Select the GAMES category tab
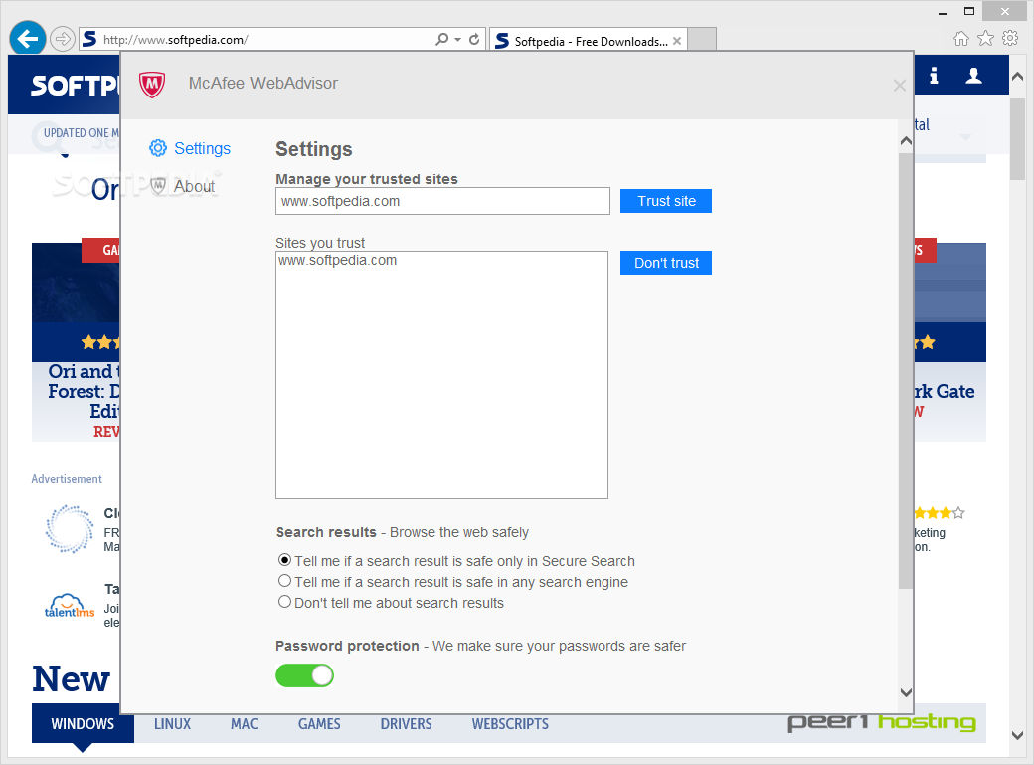This screenshot has height=765, width=1034. pos(319,724)
